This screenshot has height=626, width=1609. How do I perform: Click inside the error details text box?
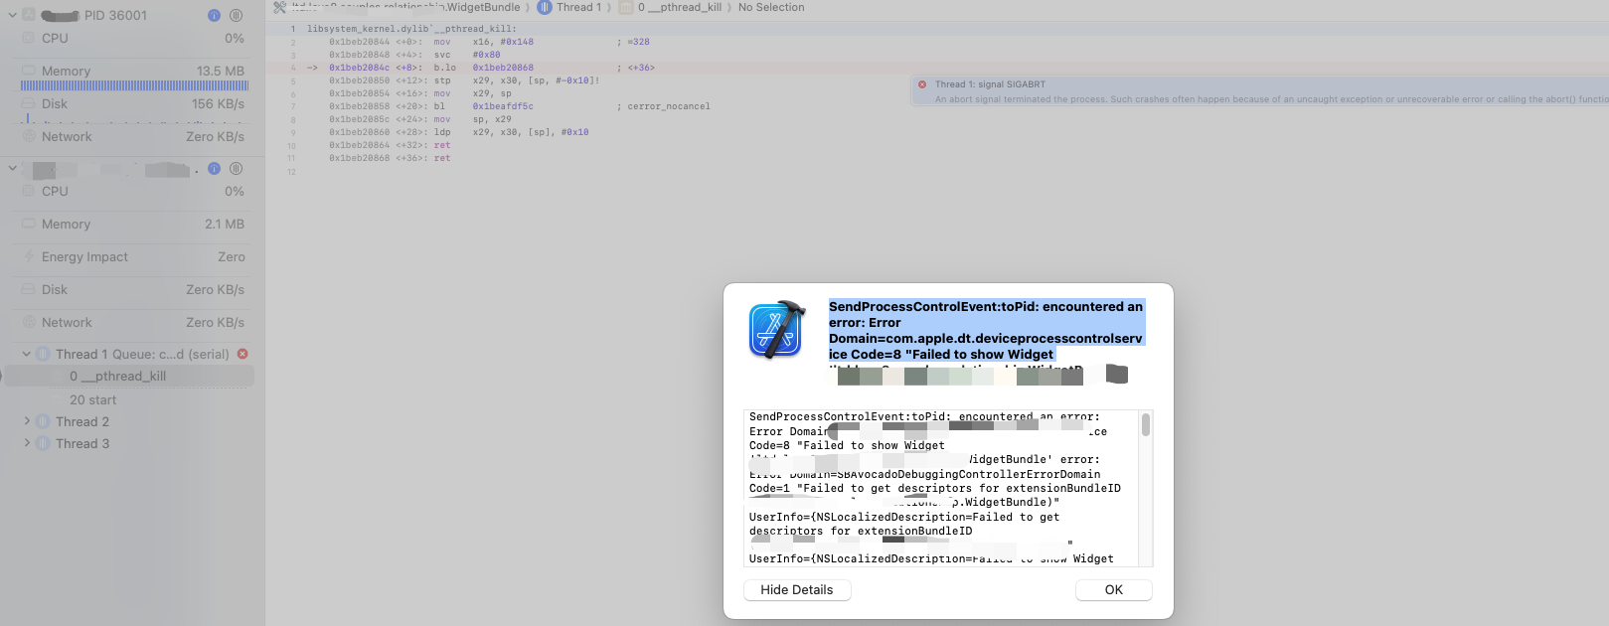(941, 488)
